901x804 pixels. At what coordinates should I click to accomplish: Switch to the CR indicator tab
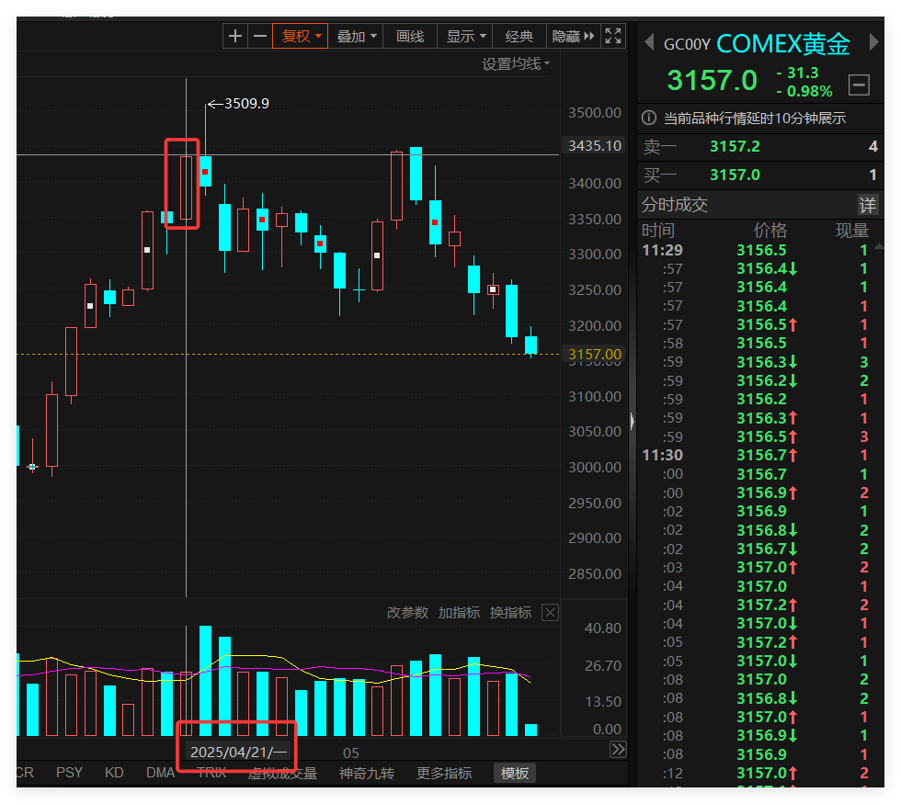click(x=26, y=773)
